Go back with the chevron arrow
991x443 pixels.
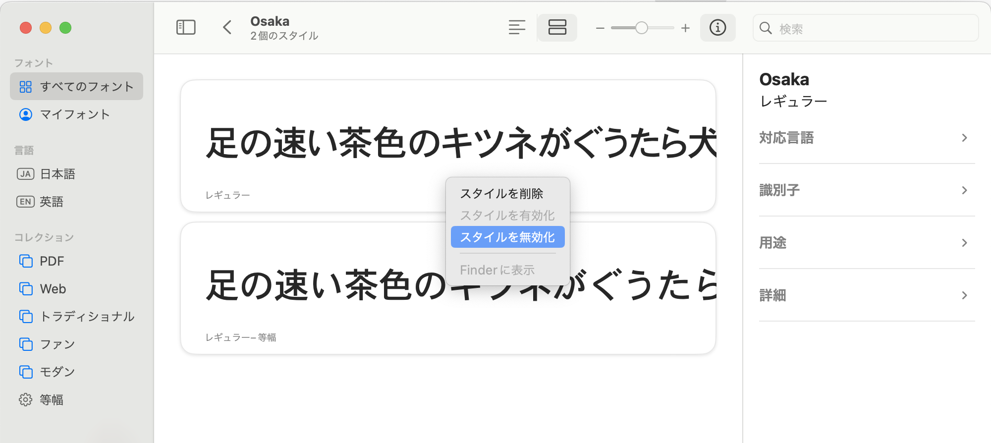[227, 27]
